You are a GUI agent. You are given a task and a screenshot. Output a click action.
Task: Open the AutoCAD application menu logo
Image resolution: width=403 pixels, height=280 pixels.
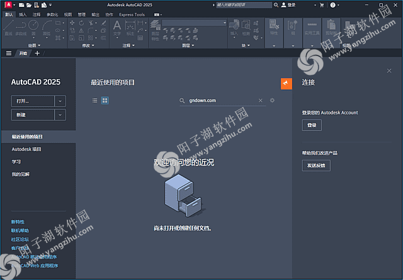(8, 4)
